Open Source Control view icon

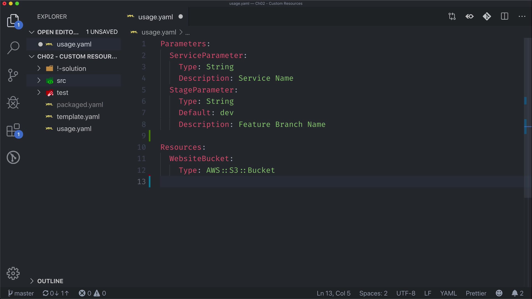click(13, 75)
